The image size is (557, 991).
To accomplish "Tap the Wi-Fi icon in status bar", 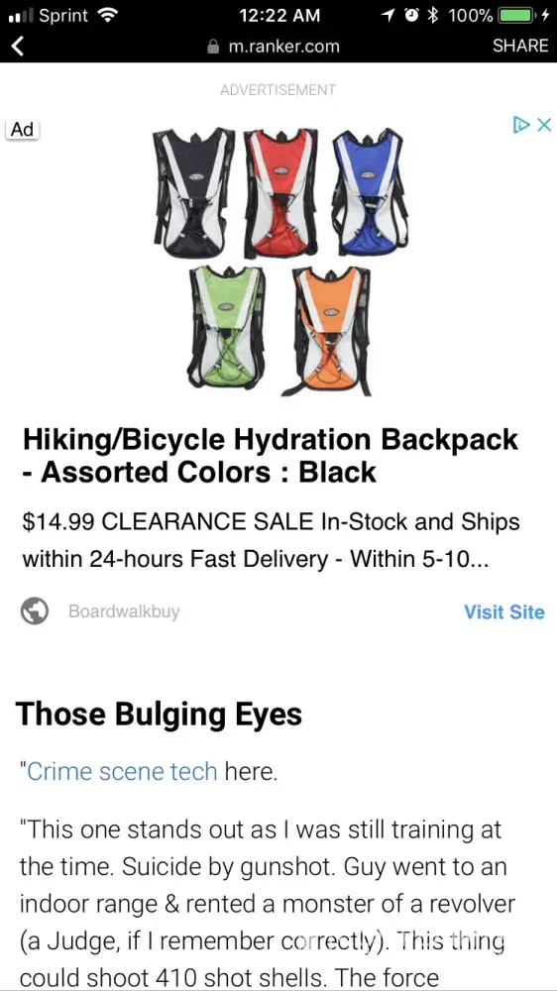I will [109, 15].
